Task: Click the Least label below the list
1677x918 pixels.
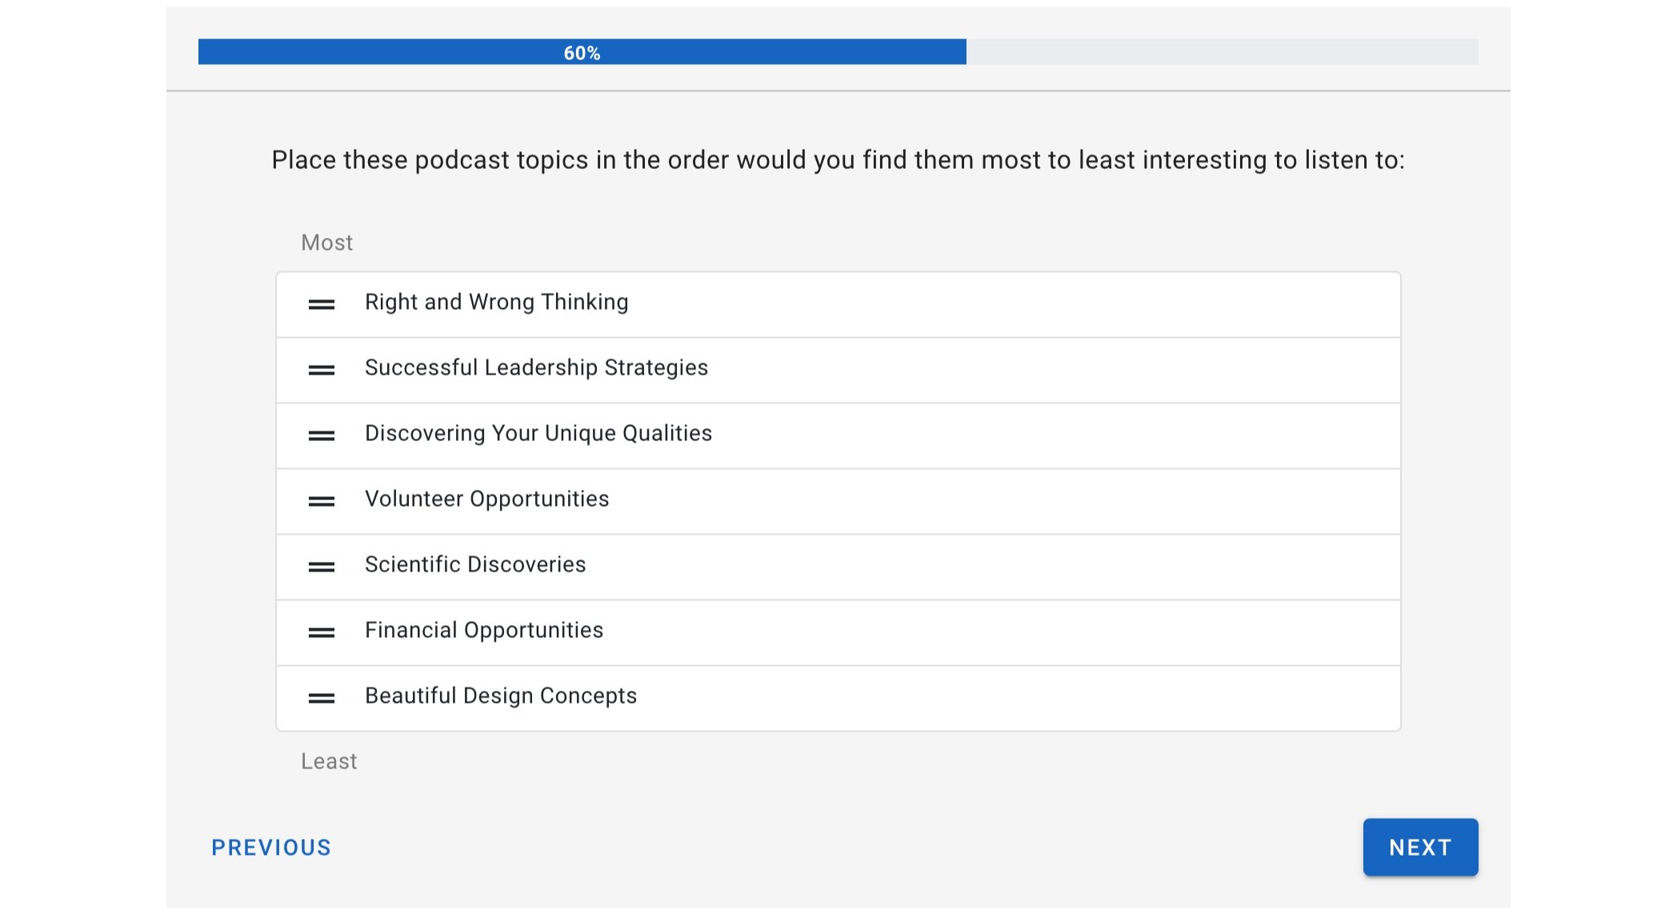Action: click(x=329, y=761)
